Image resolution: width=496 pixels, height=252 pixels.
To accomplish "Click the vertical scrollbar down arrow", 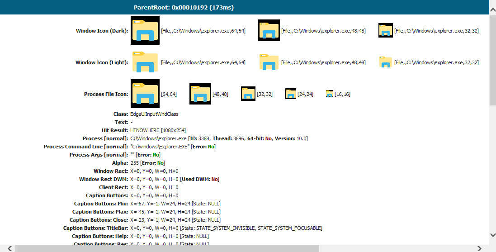I will pyautogui.click(x=492, y=235).
